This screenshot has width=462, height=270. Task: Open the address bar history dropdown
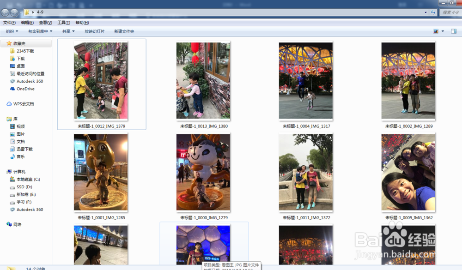coord(426,12)
